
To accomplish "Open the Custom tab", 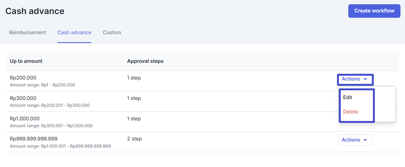I will [112, 33].
